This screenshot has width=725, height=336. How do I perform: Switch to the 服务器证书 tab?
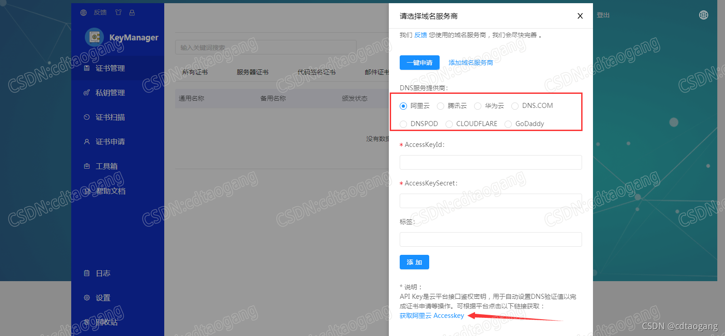(253, 72)
